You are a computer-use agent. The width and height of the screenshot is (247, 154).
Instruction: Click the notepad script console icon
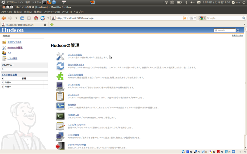(x=60, y=126)
